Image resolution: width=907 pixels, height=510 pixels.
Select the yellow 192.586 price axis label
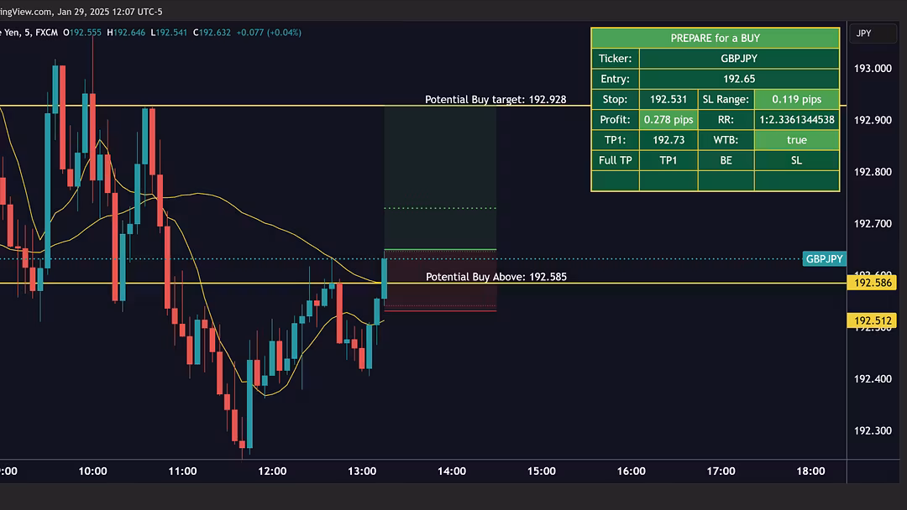tap(873, 284)
